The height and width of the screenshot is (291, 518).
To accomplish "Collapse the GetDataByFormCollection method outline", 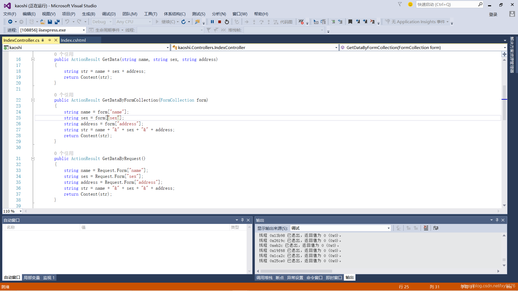I will coord(33,100).
